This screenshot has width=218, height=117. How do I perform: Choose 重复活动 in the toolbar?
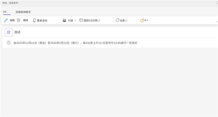pyautogui.click(x=42, y=20)
